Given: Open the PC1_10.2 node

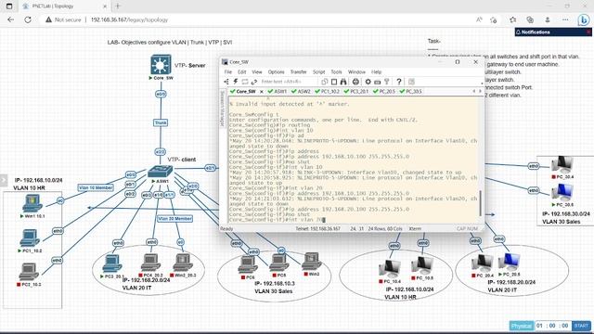Looking at the screenshot, I should click(30, 238).
